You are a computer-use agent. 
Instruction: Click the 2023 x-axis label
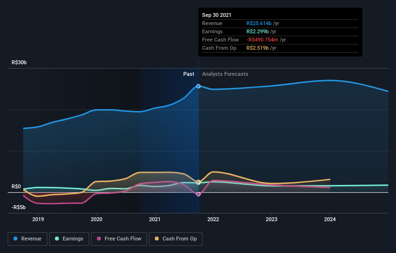point(272,219)
